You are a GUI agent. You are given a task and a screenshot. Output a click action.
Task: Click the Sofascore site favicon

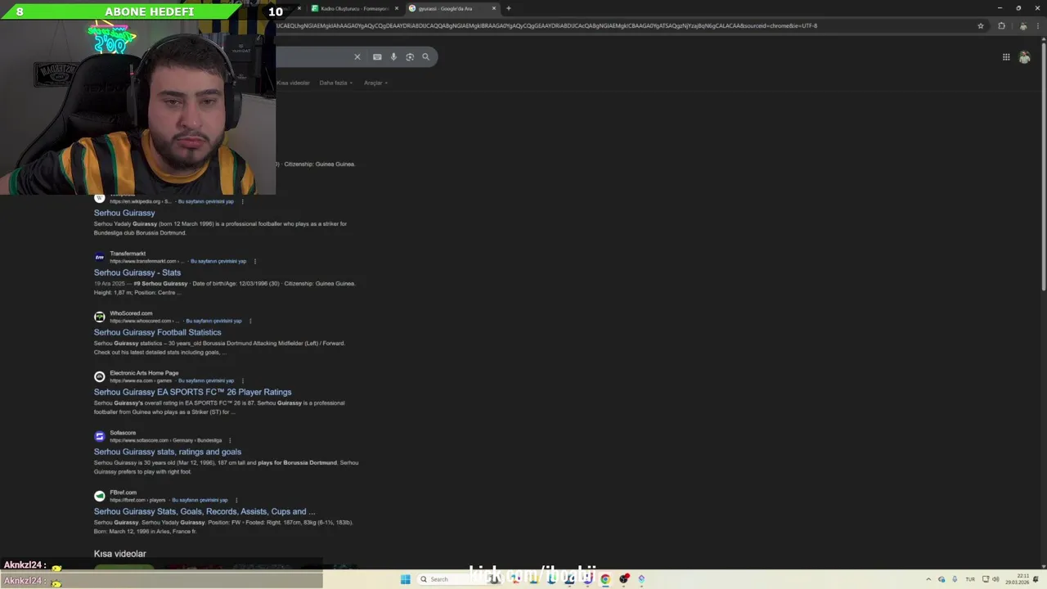pyautogui.click(x=100, y=436)
